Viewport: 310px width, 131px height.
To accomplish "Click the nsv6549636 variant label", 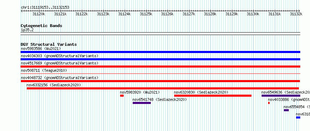I will point(286,92).
